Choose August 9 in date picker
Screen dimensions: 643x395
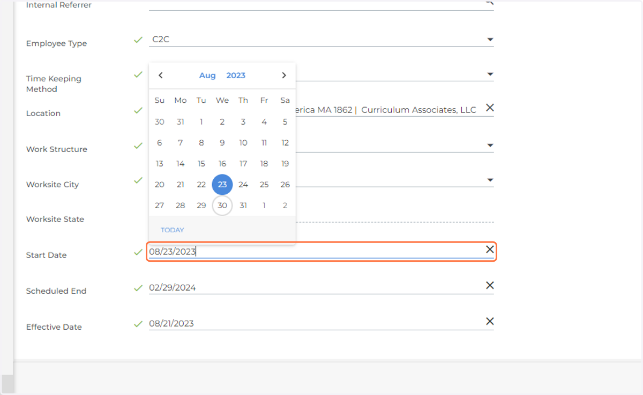[222, 143]
